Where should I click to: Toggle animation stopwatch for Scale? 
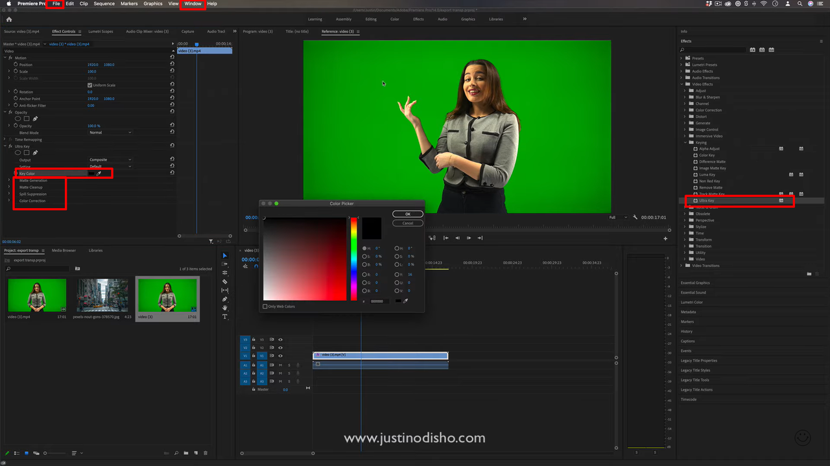pyautogui.click(x=16, y=71)
